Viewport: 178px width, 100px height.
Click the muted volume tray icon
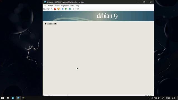click(159, 98)
